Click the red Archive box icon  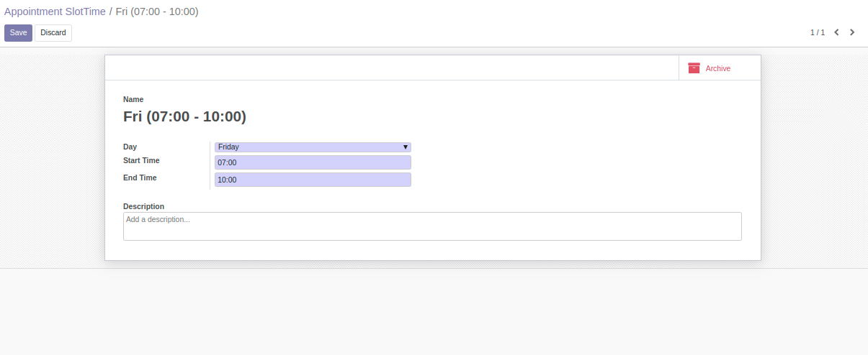pyautogui.click(x=694, y=68)
